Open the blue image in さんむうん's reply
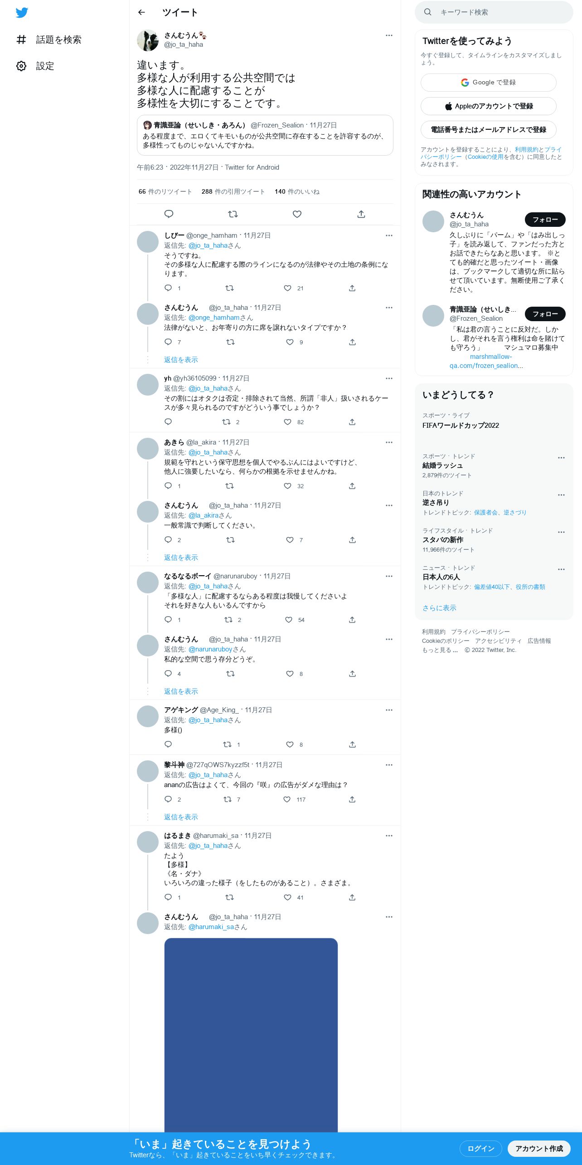The image size is (582, 1165). coord(251,1034)
